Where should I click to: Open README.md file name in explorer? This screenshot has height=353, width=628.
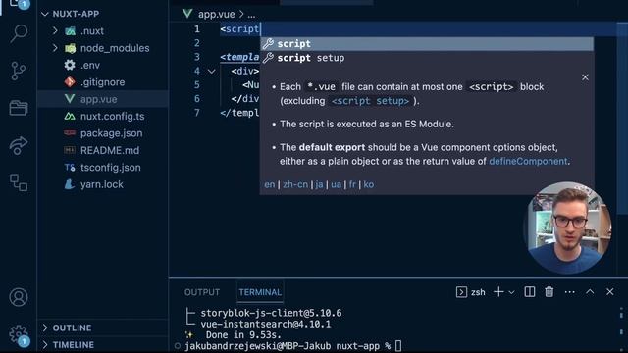(x=110, y=150)
